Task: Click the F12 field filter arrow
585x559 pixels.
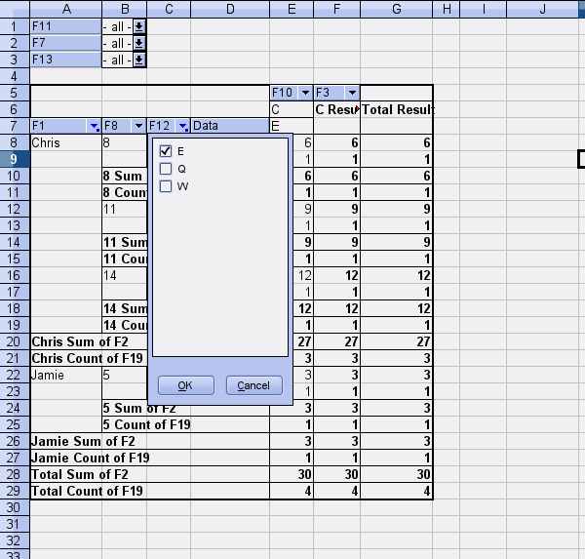Action: click(x=183, y=126)
